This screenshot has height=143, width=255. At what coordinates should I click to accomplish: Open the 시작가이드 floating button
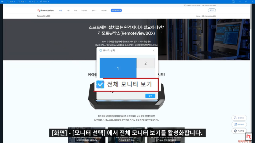click(x=239, y=124)
